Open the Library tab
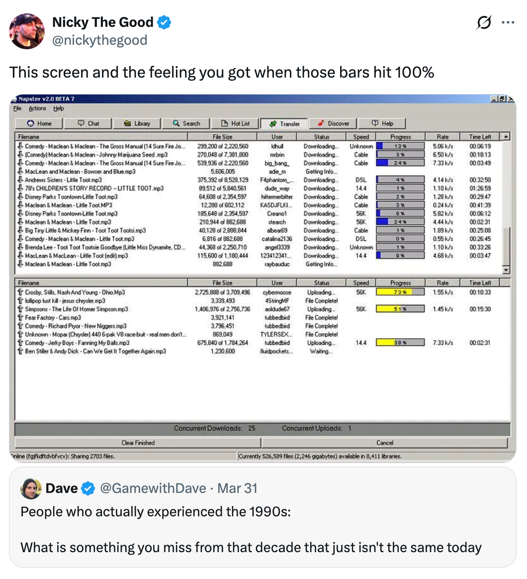This screenshot has width=527, height=579. click(137, 123)
